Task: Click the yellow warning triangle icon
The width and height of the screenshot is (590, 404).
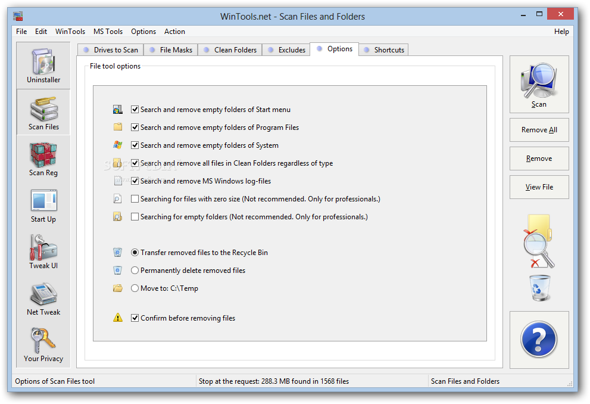Action: coord(118,318)
